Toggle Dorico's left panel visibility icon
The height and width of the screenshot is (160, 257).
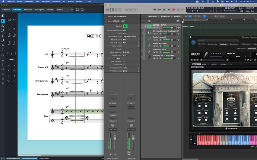click(x=3, y=16)
